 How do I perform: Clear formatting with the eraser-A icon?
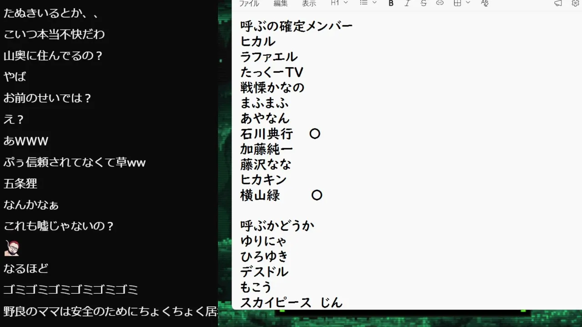[x=485, y=3]
